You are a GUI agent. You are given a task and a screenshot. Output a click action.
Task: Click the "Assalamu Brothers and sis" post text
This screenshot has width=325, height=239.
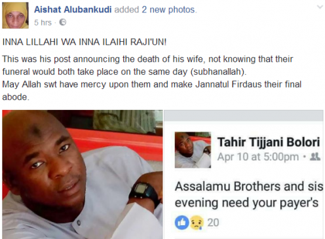coord(249,187)
